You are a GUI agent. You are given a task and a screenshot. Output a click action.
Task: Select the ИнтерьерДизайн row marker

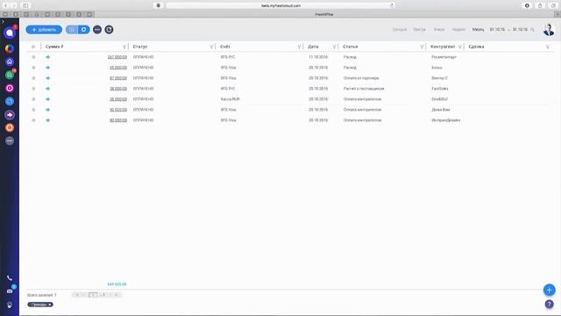33,120
